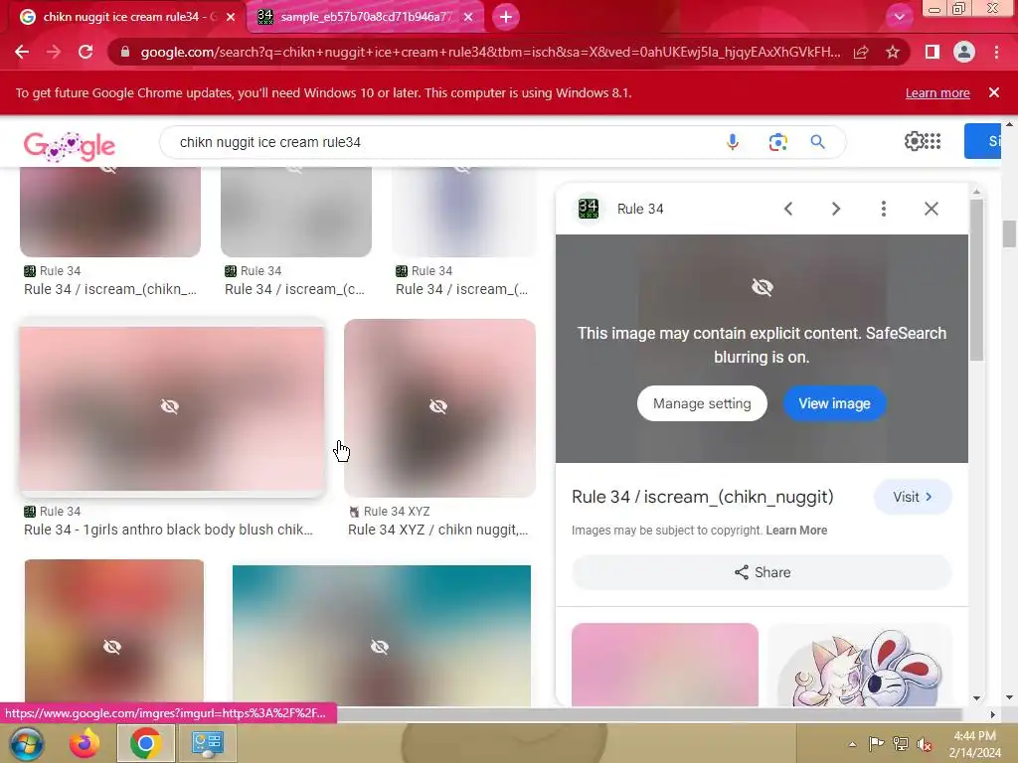
Task: Open the 'Rule 34 / iscream_(c...' result title
Action: click(294, 289)
